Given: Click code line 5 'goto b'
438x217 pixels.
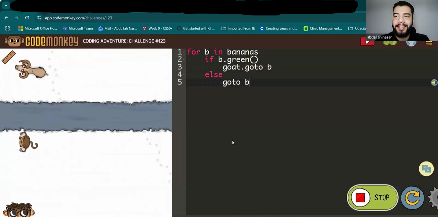Looking at the screenshot, I should click(236, 82).
